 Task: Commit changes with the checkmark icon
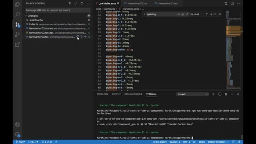[x=76, y=3]
